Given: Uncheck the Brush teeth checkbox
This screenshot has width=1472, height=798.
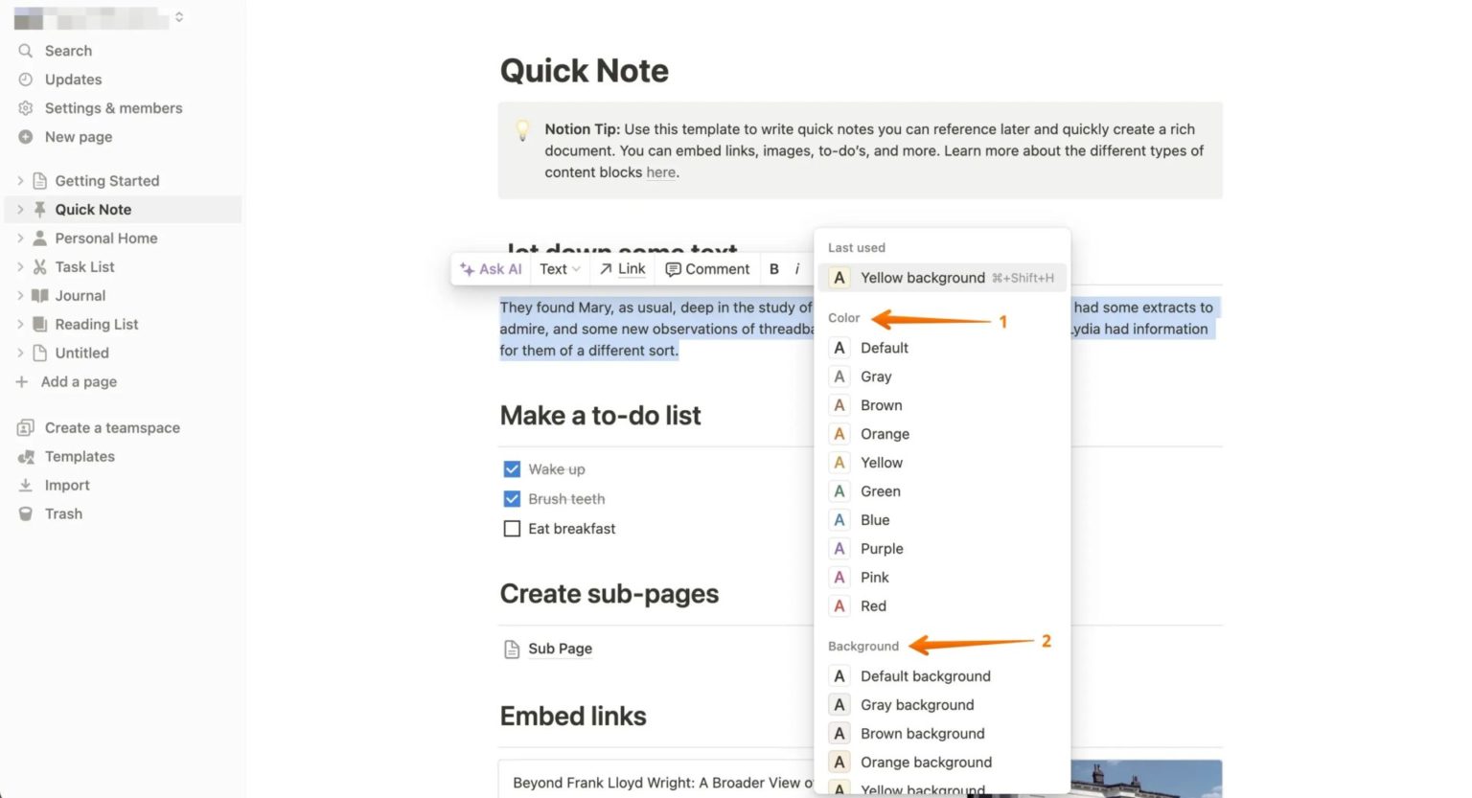Looking at the screenshot, I should pos(512,498).
